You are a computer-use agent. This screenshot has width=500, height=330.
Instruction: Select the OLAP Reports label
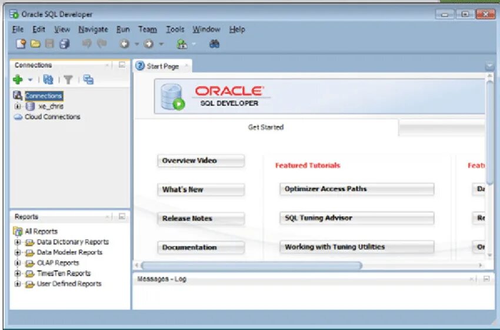pyautogui.click(x=58, y=263)
